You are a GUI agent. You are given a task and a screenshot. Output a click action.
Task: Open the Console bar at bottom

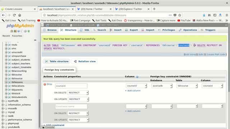[x=49, y=128]
